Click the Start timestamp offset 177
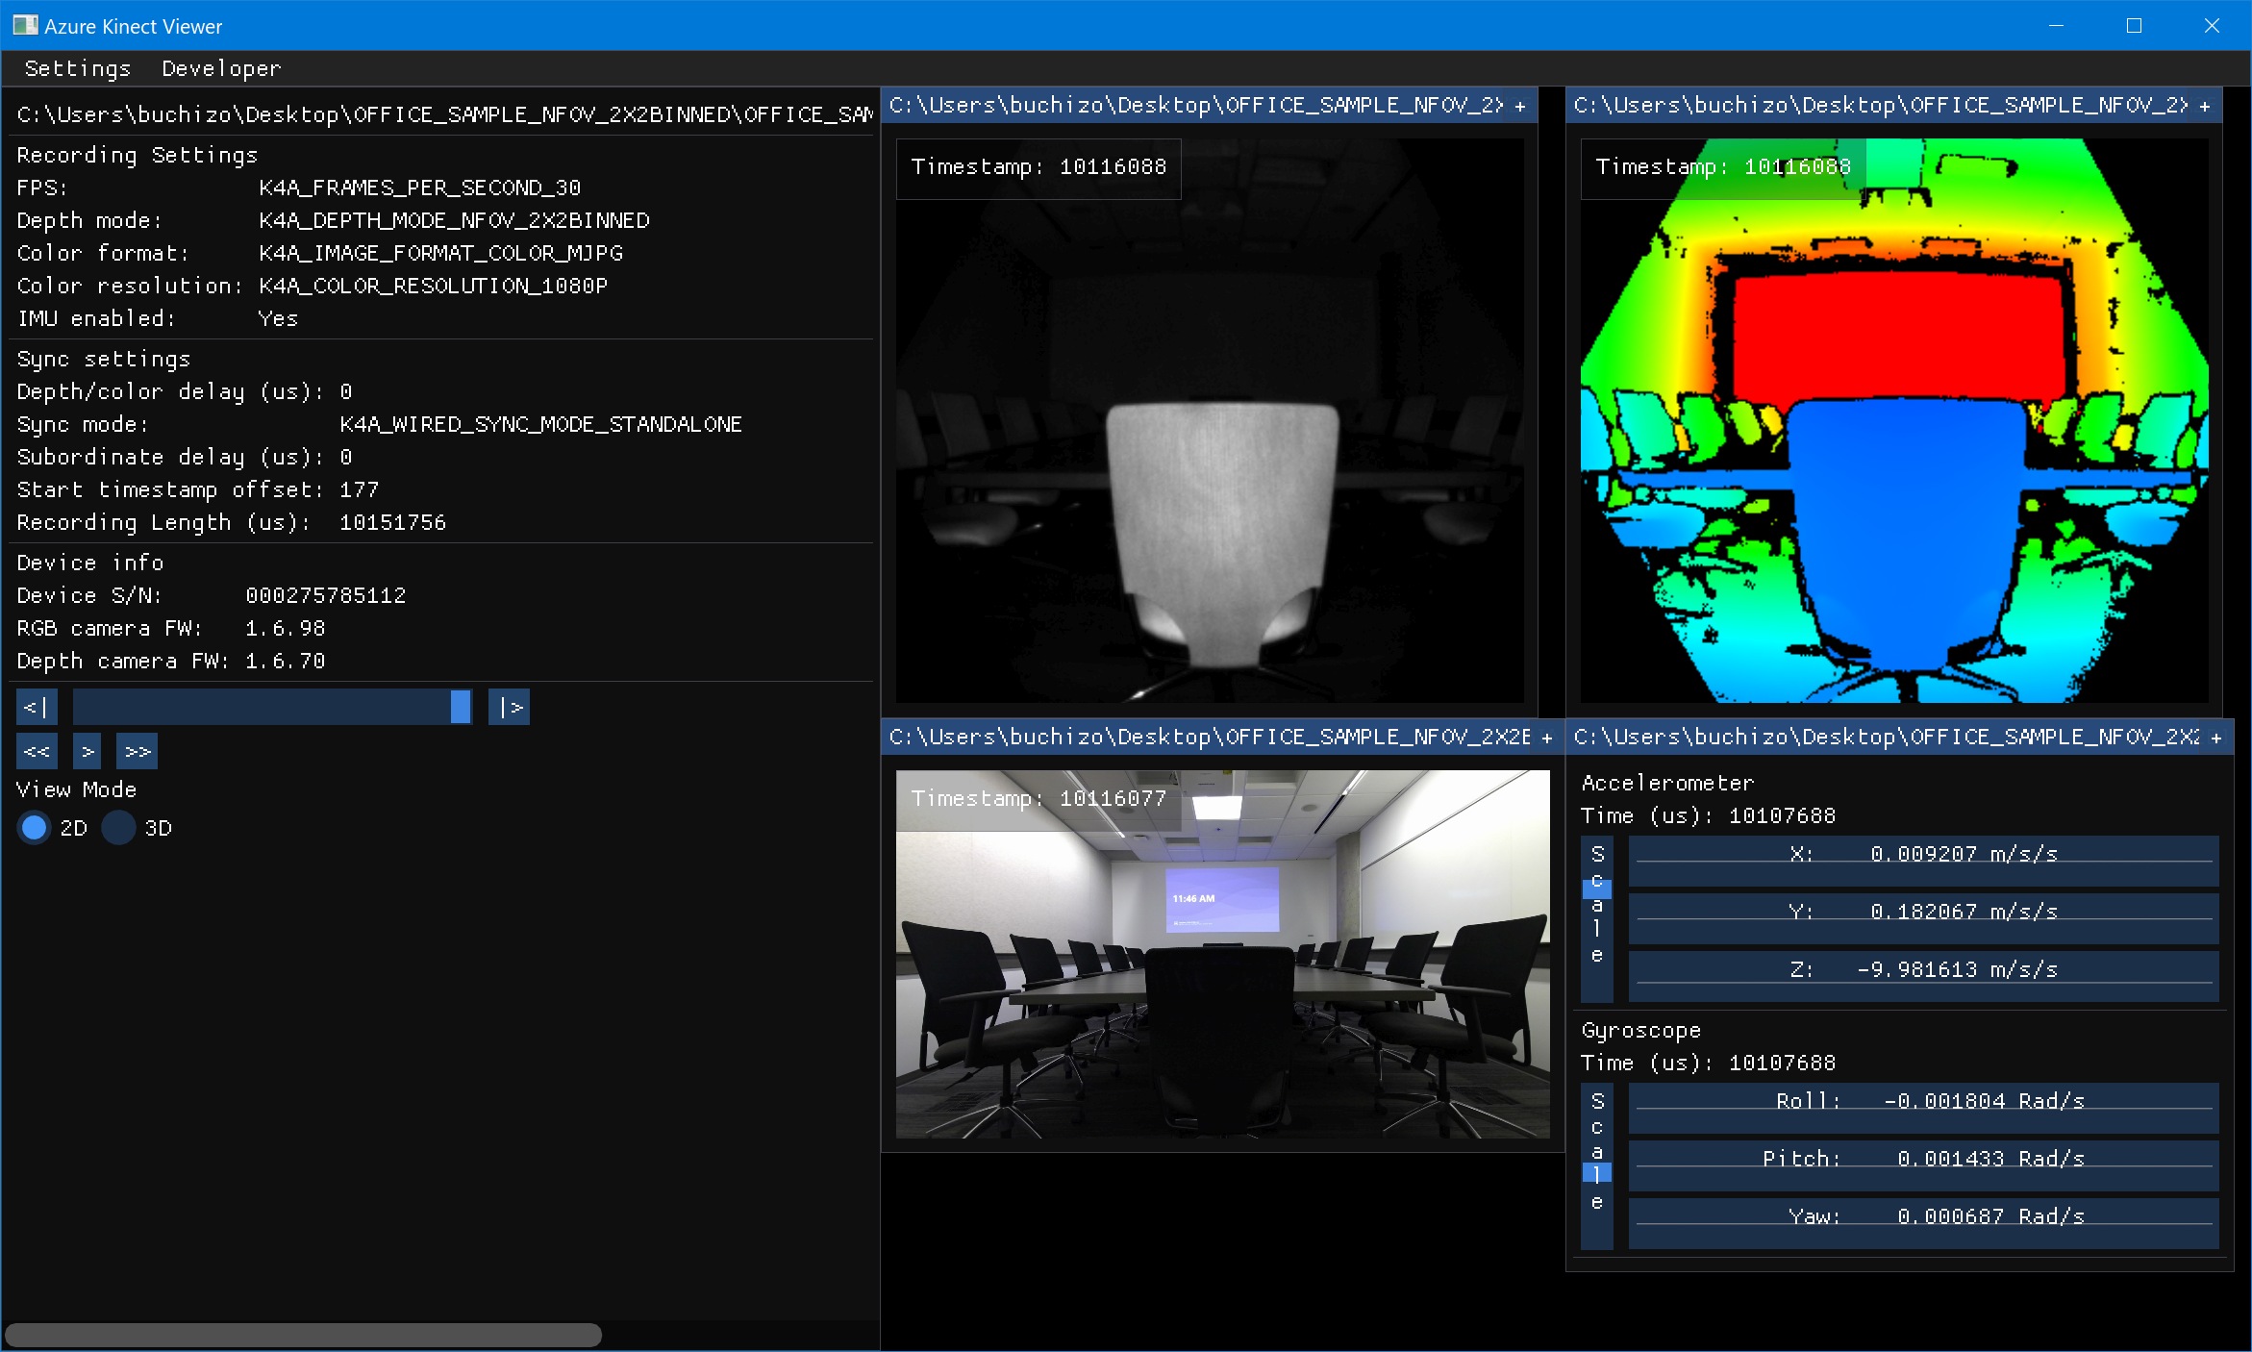 [360, 489]
